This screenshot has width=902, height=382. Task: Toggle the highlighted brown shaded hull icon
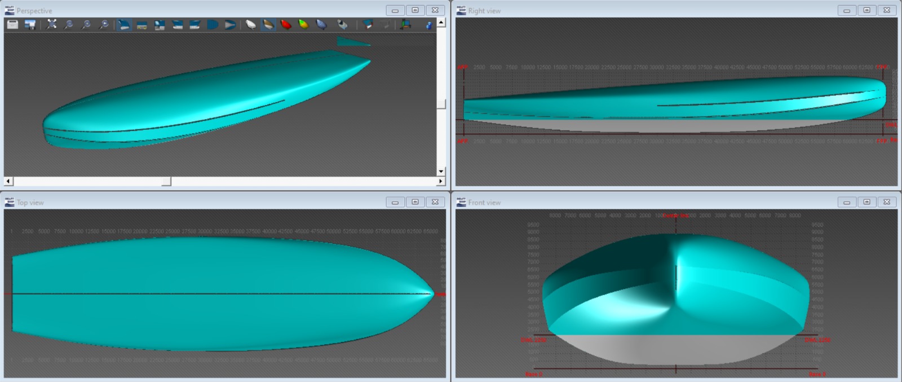(x=268, y=24)
